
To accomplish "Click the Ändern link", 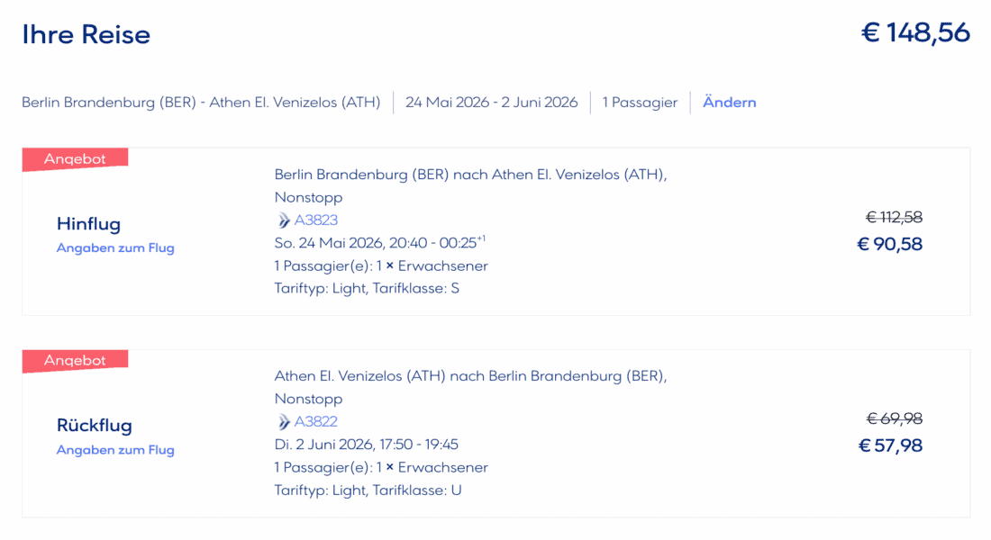I will pos(729,103).
